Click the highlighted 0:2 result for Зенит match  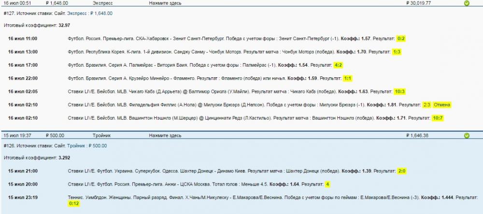click(401, 38)
